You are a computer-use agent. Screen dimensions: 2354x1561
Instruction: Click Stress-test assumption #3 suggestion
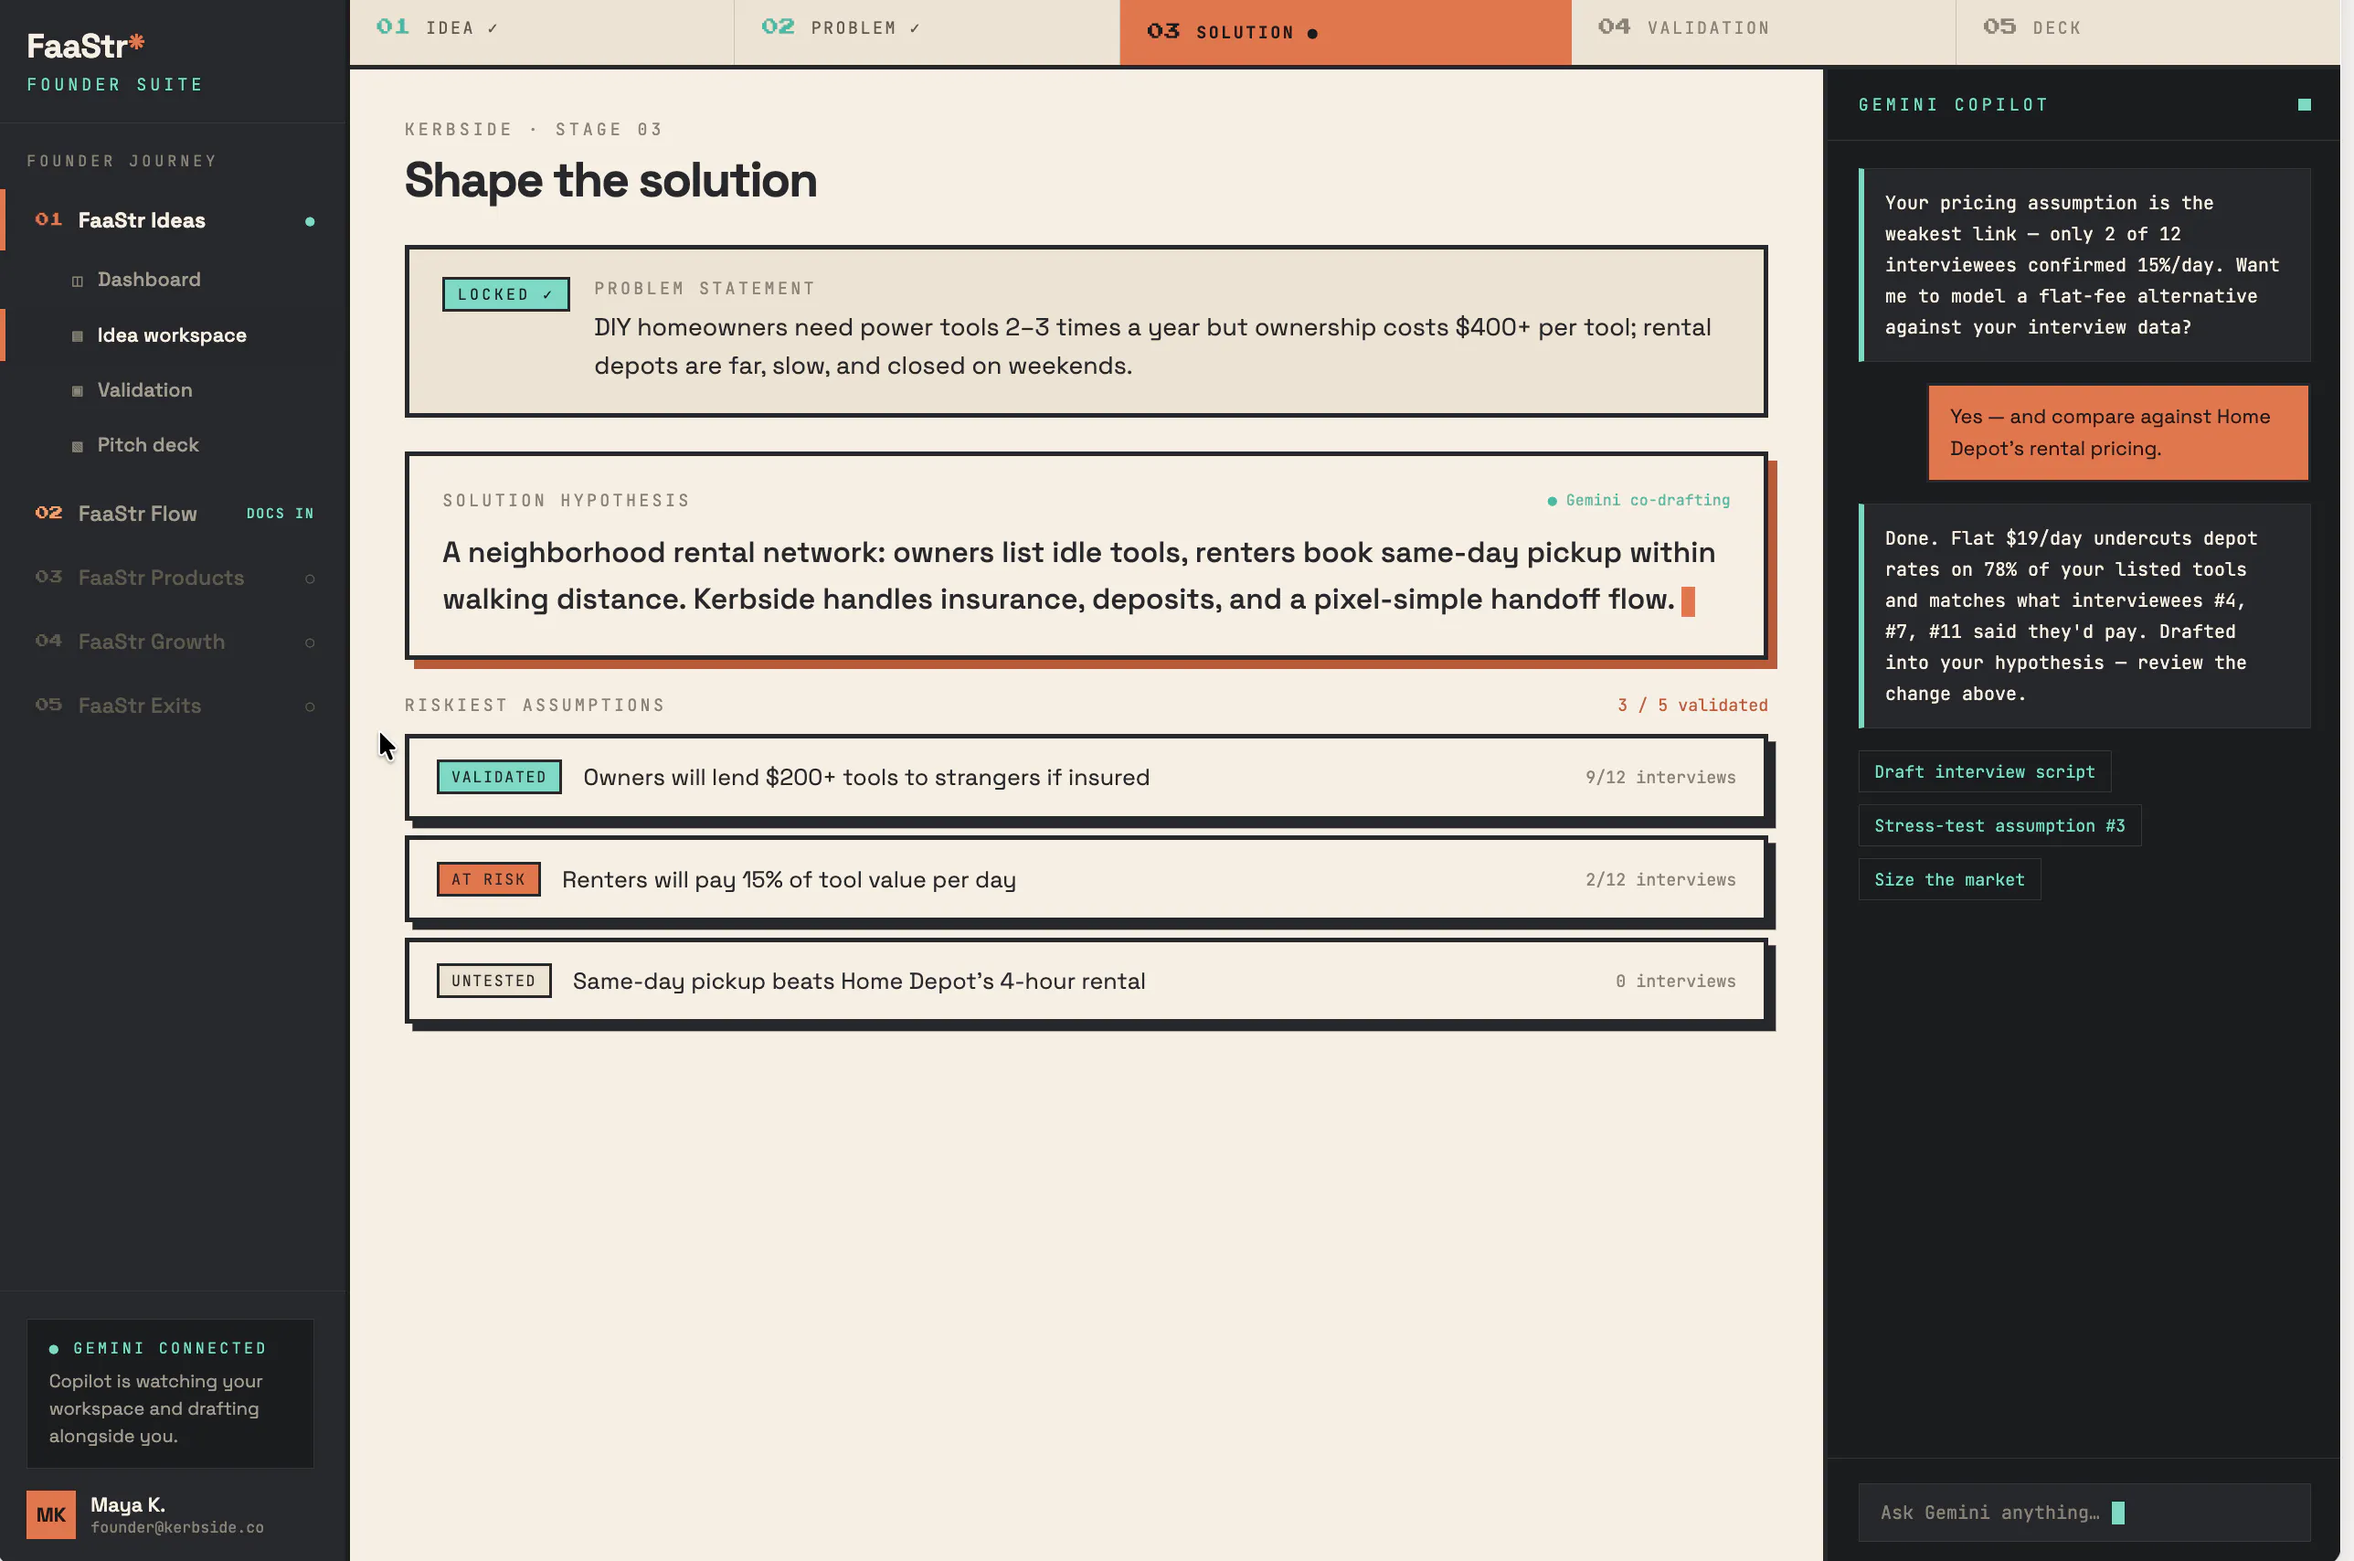point(1999,826)
